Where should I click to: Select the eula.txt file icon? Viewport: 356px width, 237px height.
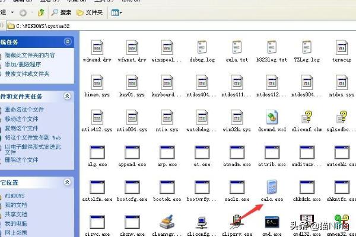(x=237, y=47)
